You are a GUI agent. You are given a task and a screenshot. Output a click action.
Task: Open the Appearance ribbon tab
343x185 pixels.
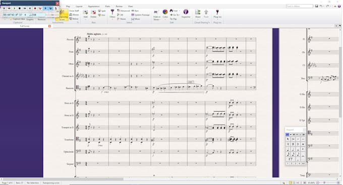click(94, 7)
